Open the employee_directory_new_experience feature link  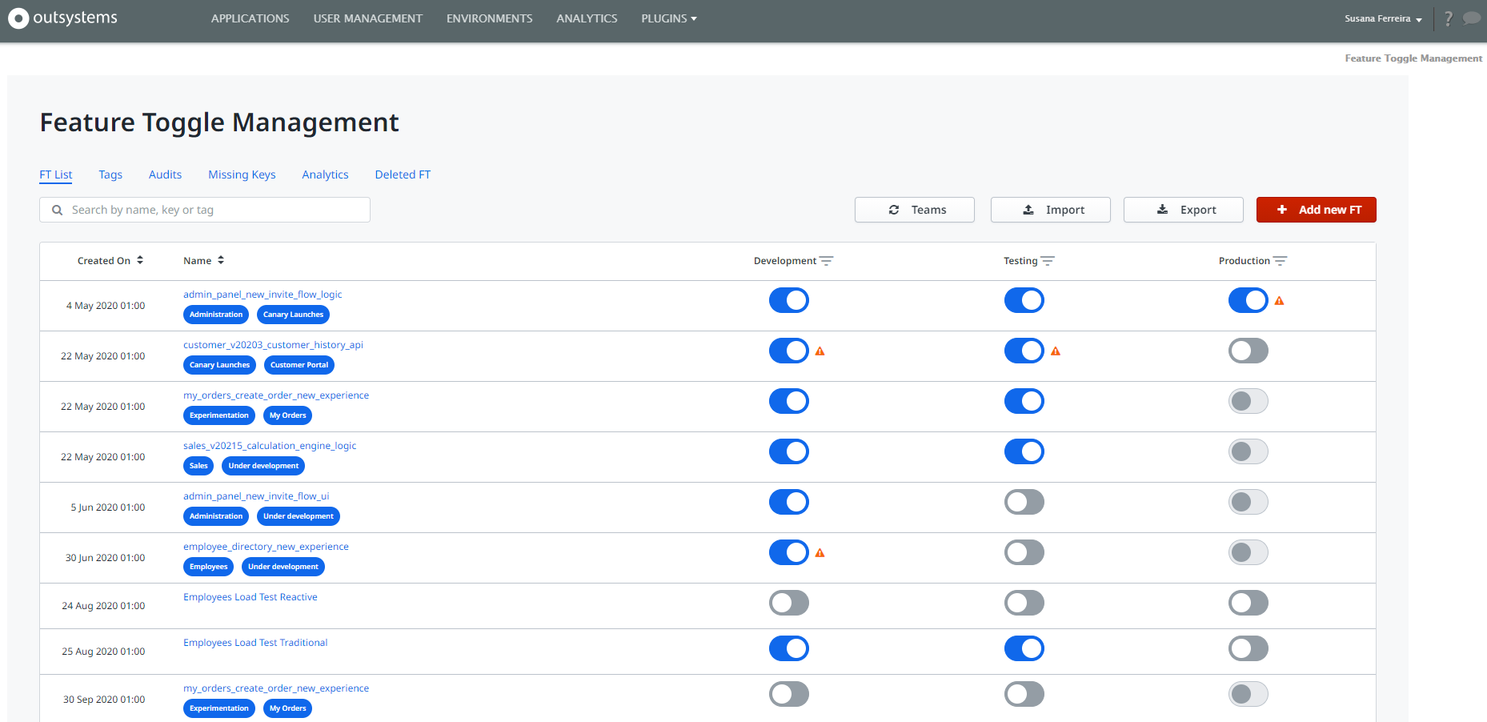(x=266, y=546)
